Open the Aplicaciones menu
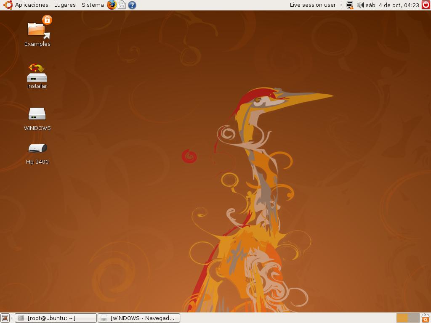Viewport: 431px width, 323px height. 32,5
